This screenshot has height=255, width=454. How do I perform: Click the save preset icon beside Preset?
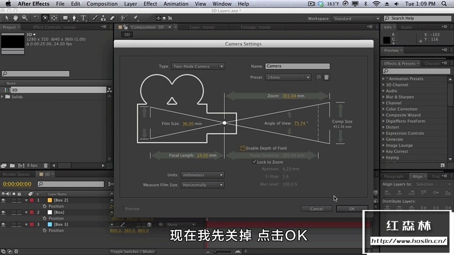[x=318, y=77]
